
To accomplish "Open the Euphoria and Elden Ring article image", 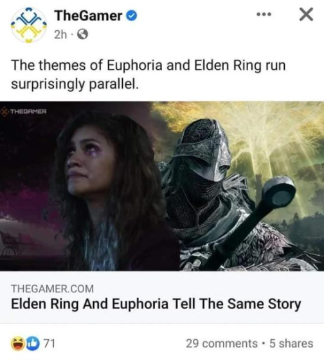I will 162,186.
